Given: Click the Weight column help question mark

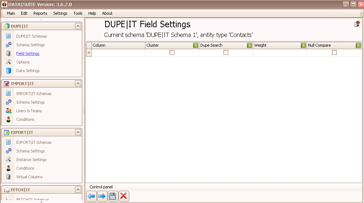Looking at the screenshot, I should coord(303,45).
